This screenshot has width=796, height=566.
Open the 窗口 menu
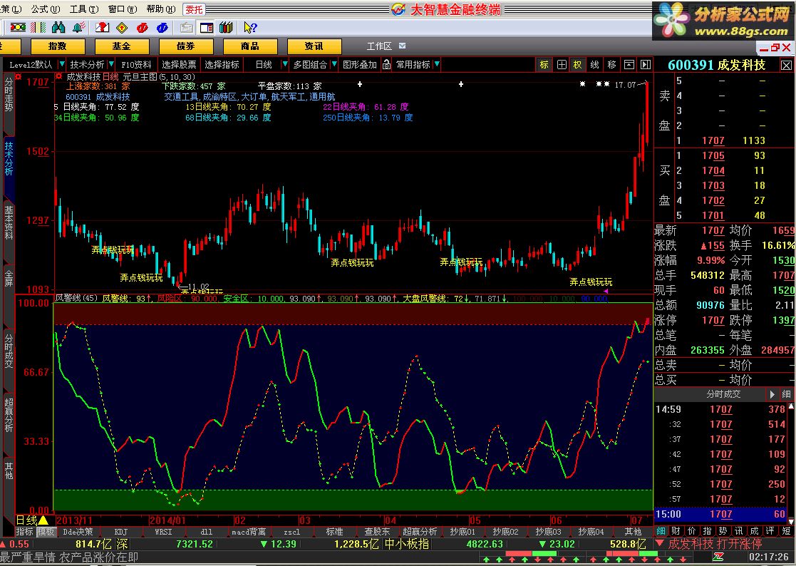[123, 9]
